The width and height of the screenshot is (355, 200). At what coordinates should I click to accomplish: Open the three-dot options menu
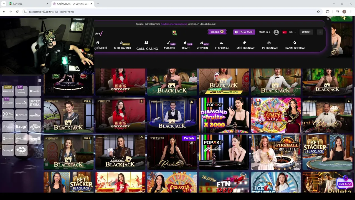(x=320, y=32)
